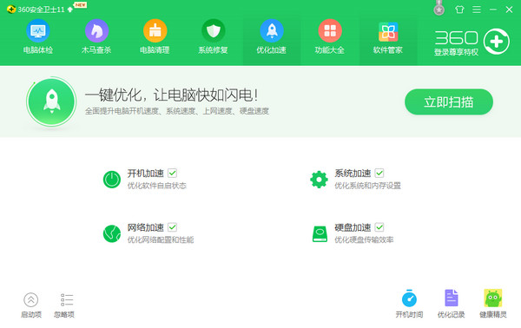Open the 电脑体检 monitor icon

pos(38,31)
